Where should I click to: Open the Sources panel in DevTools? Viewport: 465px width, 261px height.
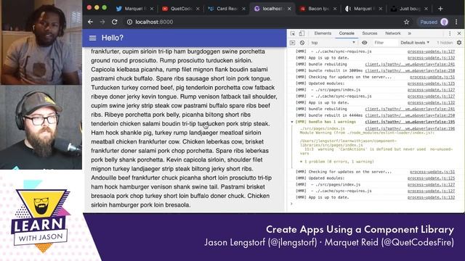(x=370, y=33)
